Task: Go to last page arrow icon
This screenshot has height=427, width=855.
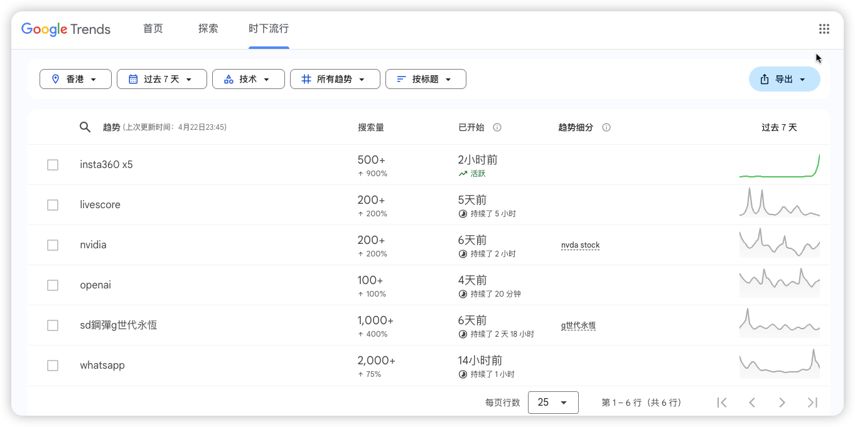Action: pyautogui.click(x=812, y=403)
